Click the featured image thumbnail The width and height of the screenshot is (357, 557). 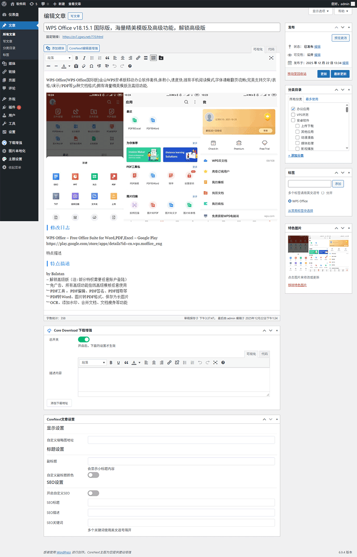click(x=317, y=254)
